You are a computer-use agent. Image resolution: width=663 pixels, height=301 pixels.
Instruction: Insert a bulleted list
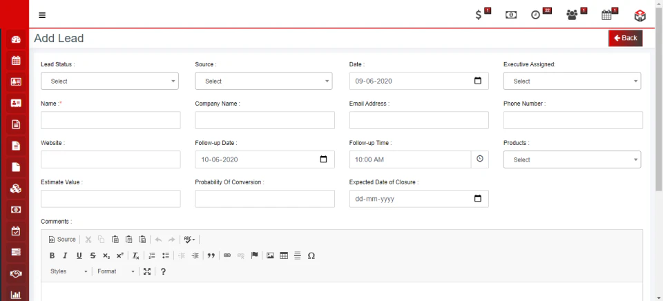[166, 255]
